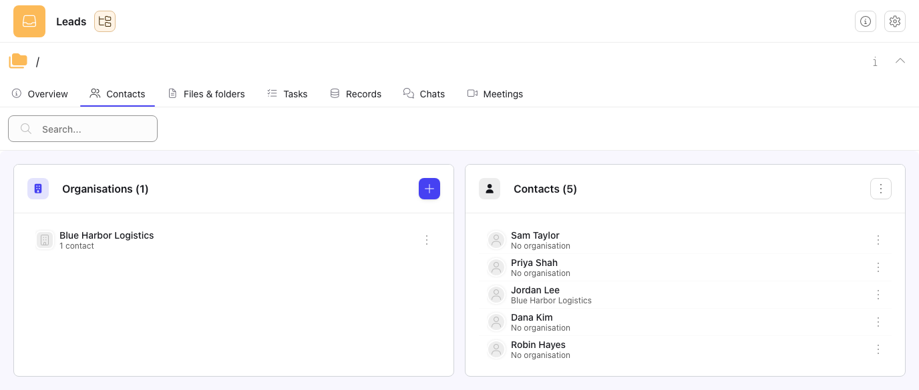Open the Contacts panel three-dot menu
The width and height of the screenshot is (919, 390).
pos(881,189)
